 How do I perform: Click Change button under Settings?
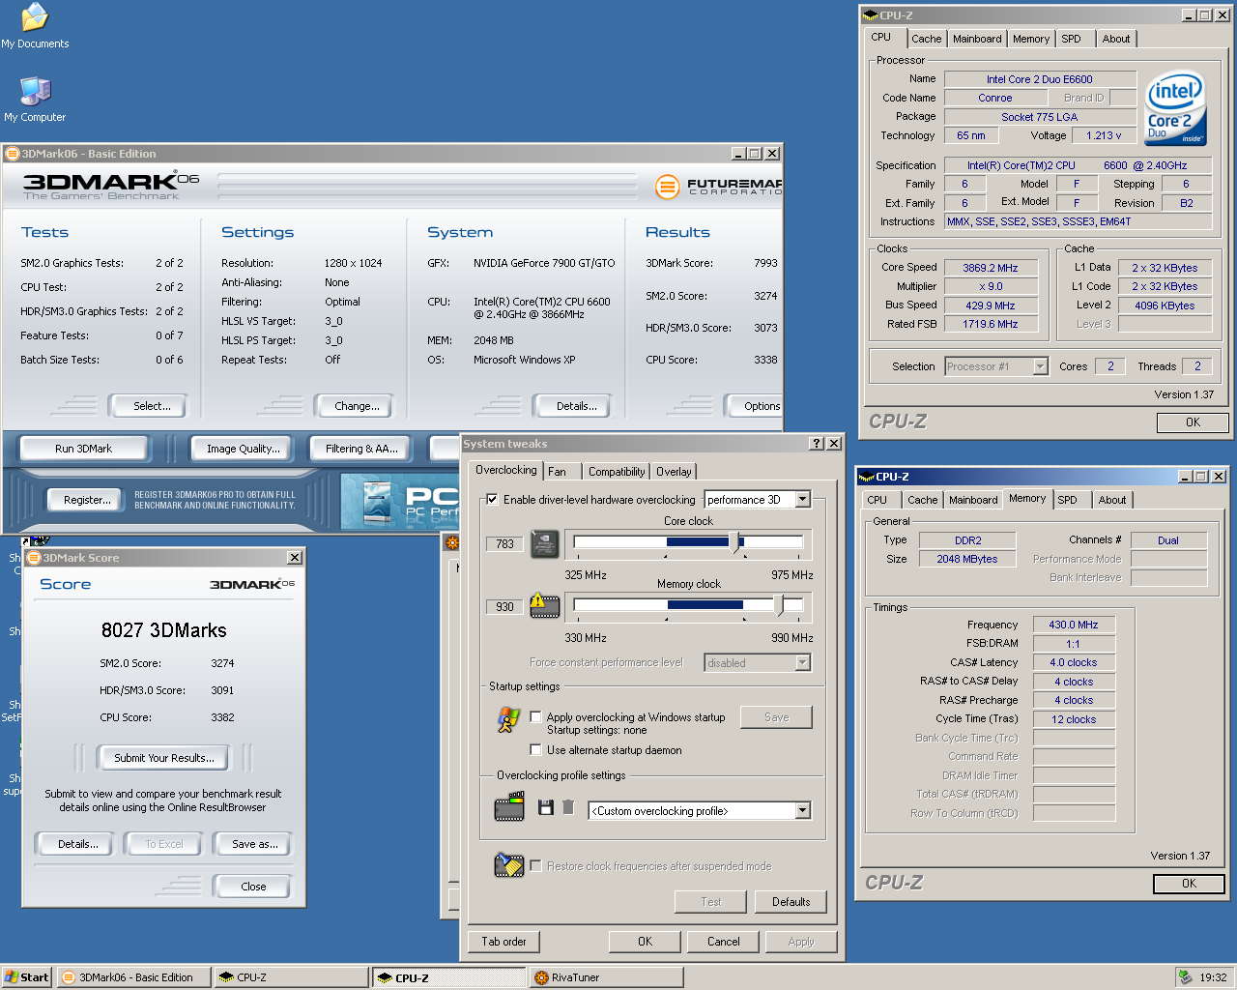pyautogui.click(x=357, y=406)
